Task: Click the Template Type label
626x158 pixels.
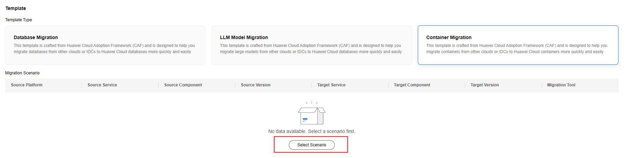Action: tap(19, 20)
